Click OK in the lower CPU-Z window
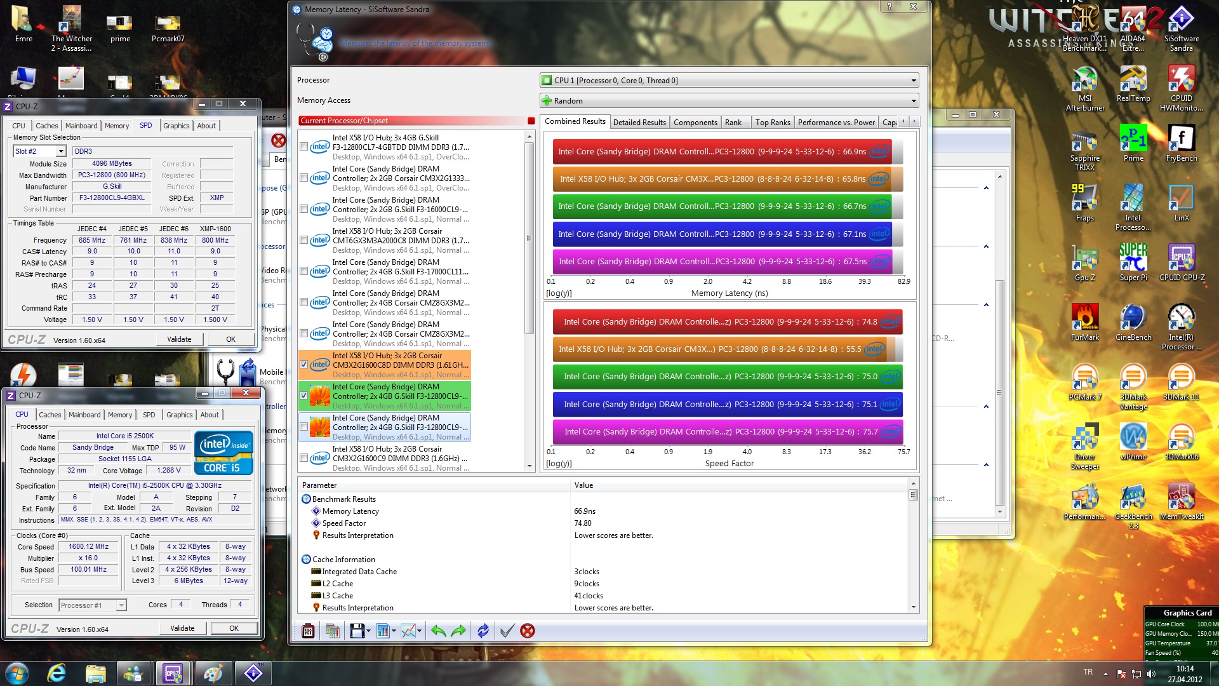1219x686 pixels. click(234, 628)
